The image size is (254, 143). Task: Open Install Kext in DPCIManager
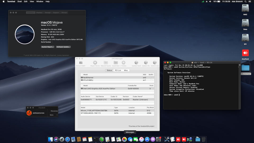(116, 64)
